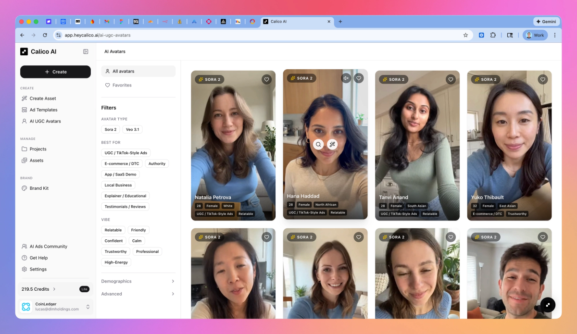Expand the Advanced filter section
This screenshot has height=334, width=577.
[x=138, y=294]
